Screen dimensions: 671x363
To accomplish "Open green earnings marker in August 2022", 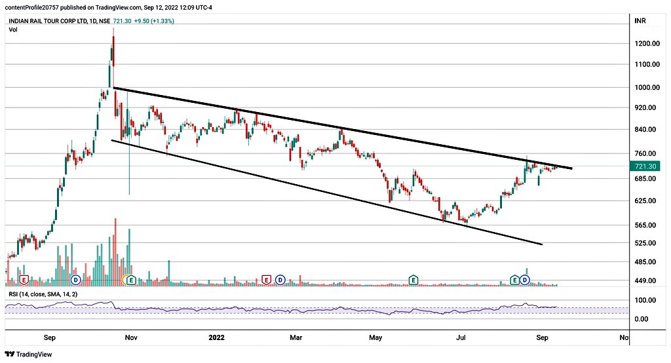I will pyautogui.click(x=515, y=280).
